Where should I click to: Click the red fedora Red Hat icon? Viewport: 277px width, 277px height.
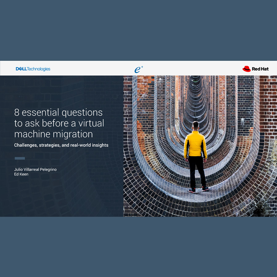pos(247,69)
